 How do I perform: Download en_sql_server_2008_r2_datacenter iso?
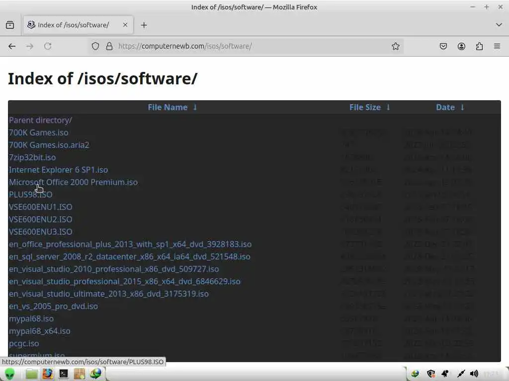coord(130,256)
